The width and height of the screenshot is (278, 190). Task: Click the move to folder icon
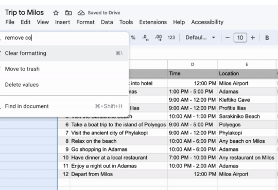pos(68,13)
